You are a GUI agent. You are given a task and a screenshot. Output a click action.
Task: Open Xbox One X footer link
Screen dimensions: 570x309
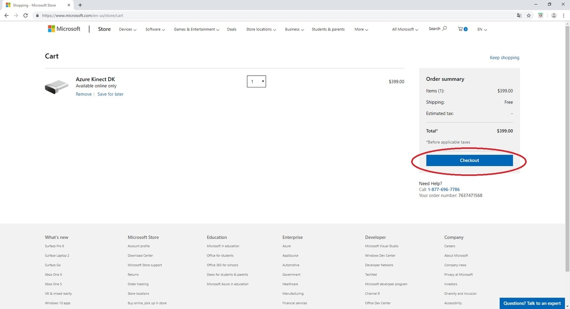point(54,275)
